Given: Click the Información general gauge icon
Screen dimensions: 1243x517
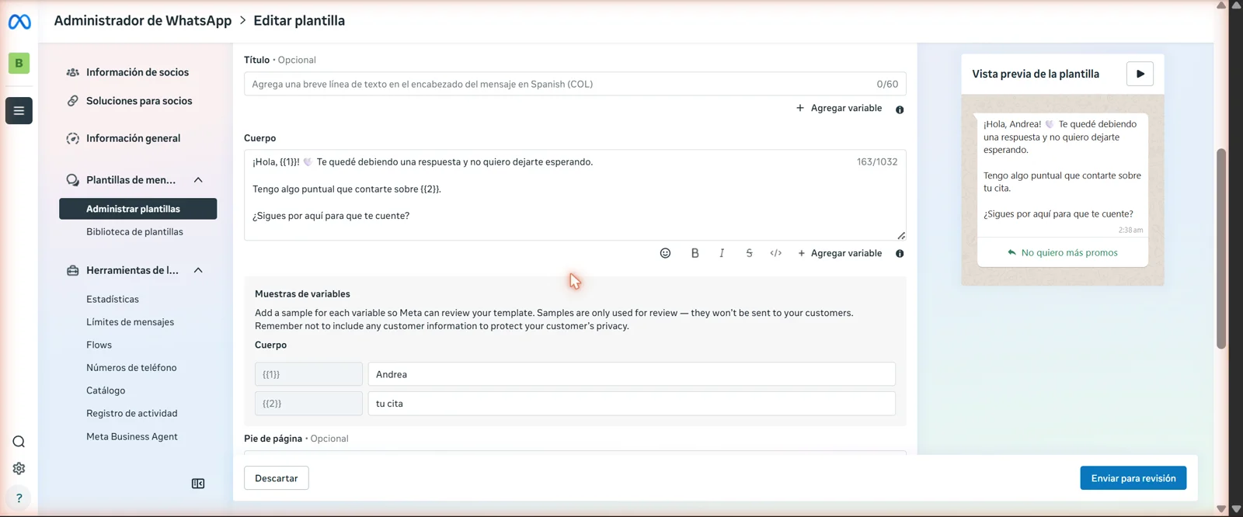Looking at the screenshot, I should coord(72,138).
